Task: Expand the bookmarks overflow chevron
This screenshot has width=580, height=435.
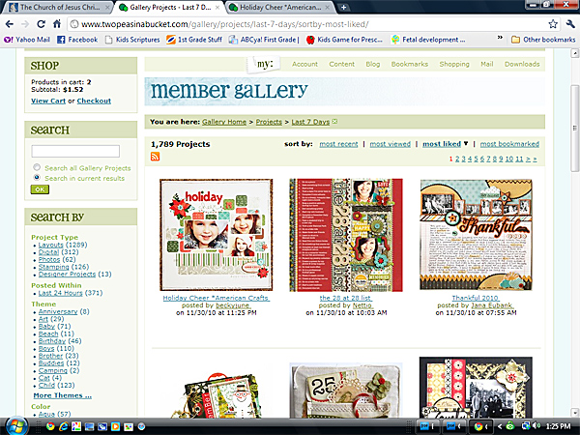Action: 500,38
